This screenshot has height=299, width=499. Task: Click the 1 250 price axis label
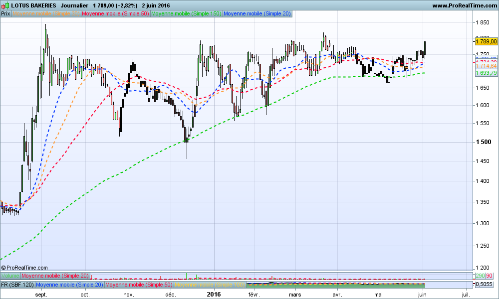(483, 246)
